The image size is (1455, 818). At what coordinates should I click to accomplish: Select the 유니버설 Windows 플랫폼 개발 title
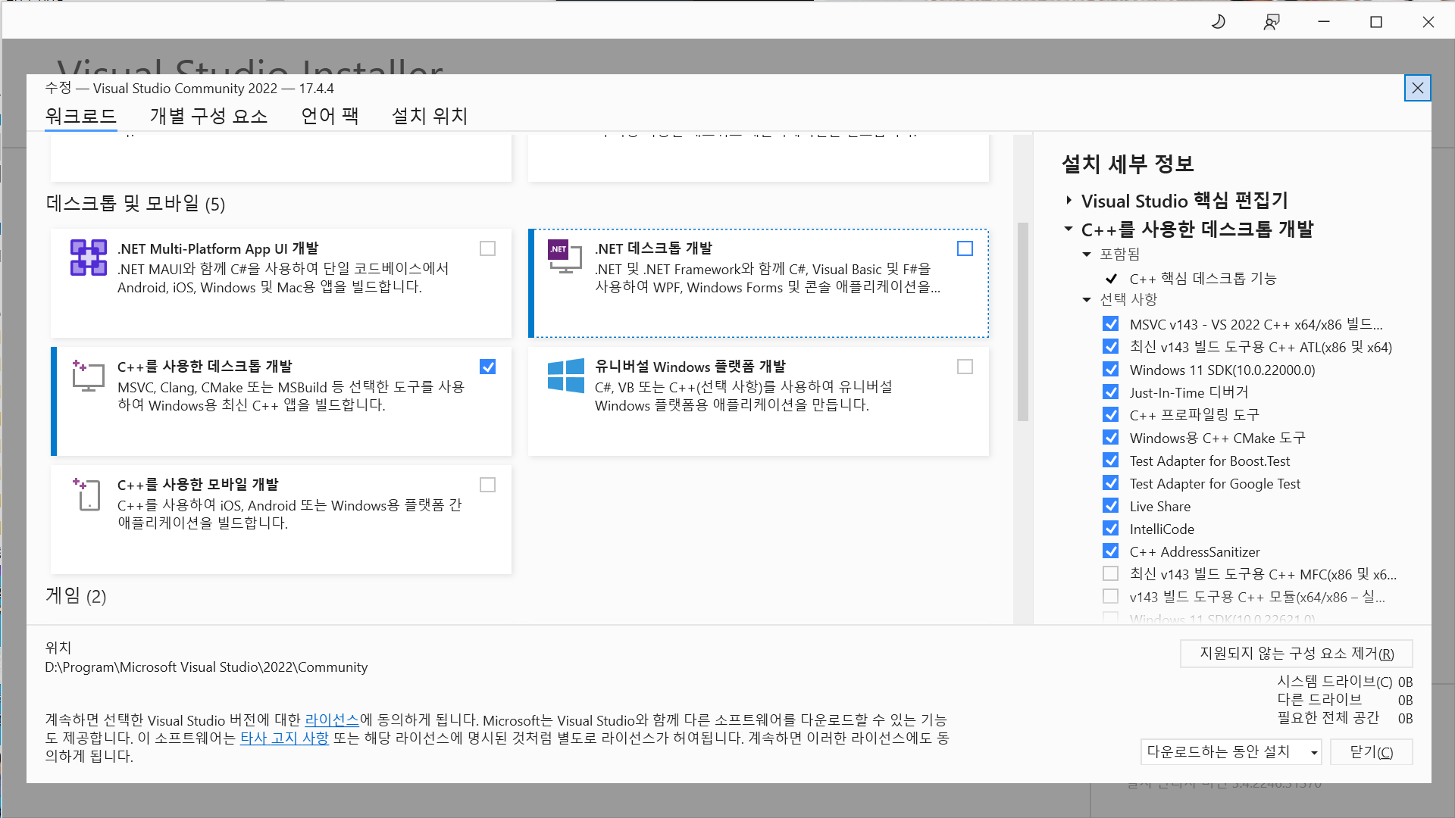point(690,367)
